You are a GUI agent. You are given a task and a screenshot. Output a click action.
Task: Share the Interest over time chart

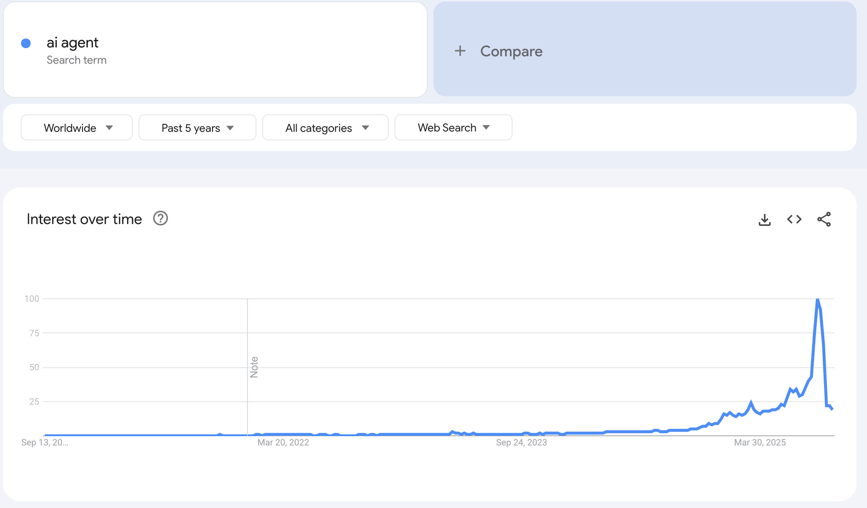point(824,219)
